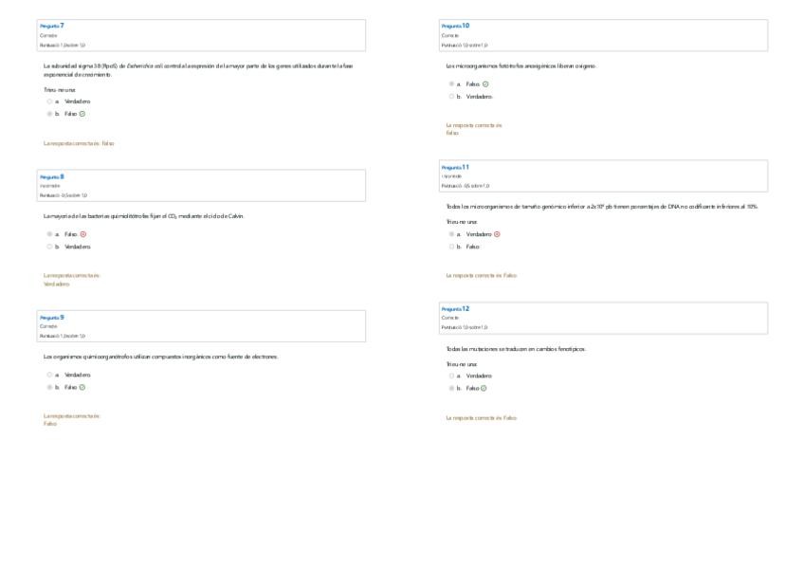Select Falso radio button in Pregunta 7

pyautogui.click(x=49, y=114)
